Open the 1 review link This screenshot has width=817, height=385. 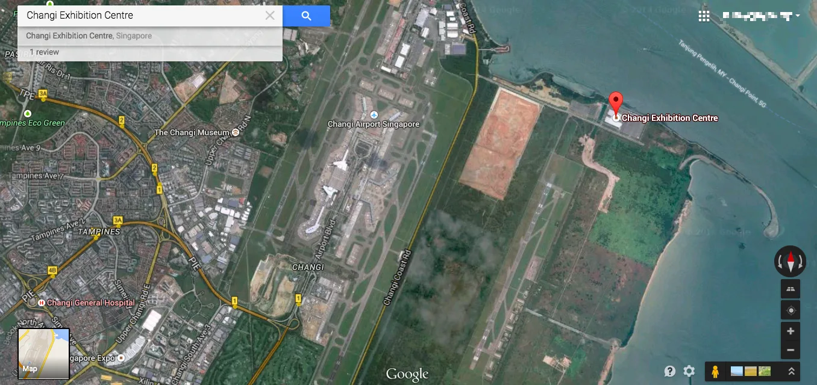coord(45,52)
